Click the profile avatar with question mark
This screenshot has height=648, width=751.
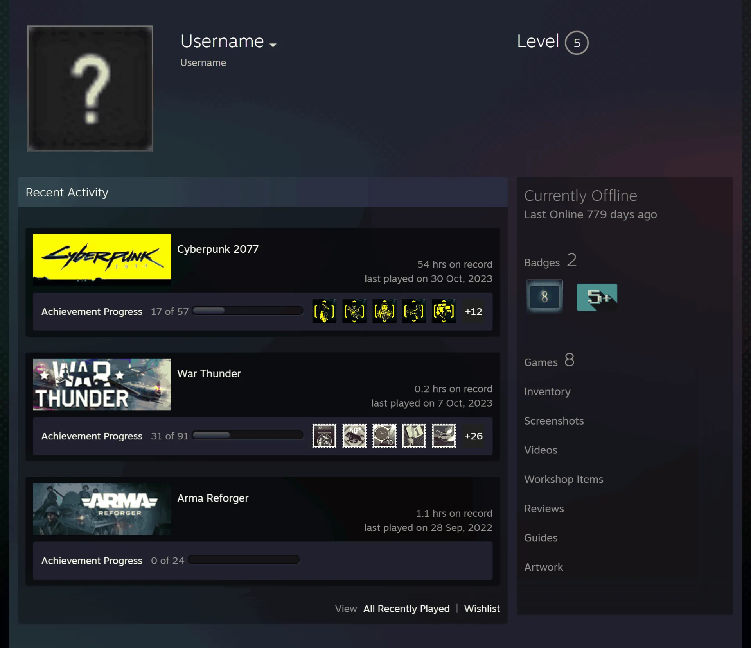pyautogui.click(x=90, y=88)
